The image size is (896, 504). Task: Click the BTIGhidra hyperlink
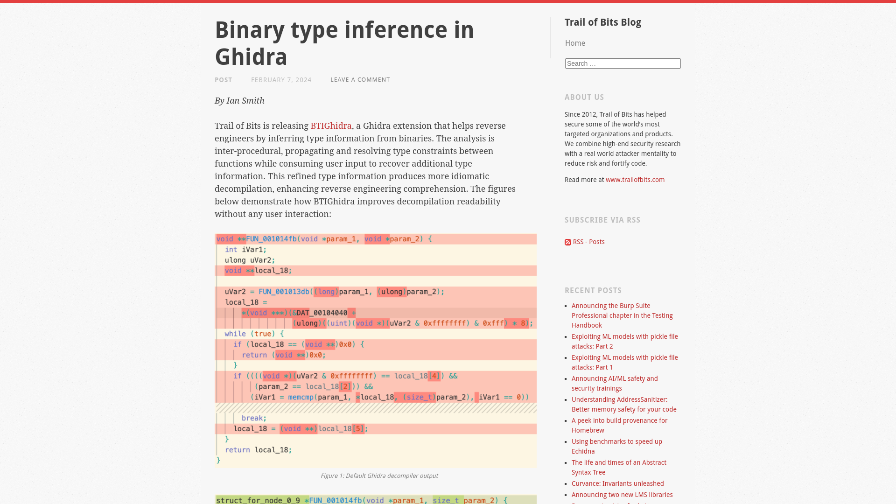pyautogui.click(x=330, y=126)
